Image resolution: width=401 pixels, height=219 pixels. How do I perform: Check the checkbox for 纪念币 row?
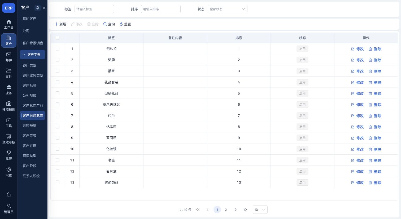coord(58,127)
